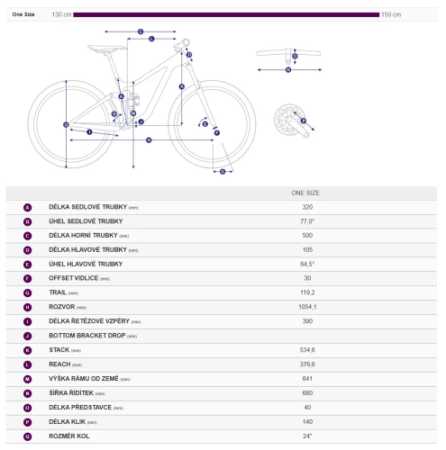Image resolution: width=446 pixels, height=450 pixels.
Task: Click the H badge beside Rozvor
Action: (x=27, y=308)
